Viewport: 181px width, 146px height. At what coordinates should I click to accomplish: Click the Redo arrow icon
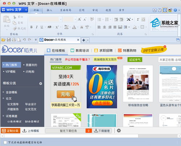29,40
